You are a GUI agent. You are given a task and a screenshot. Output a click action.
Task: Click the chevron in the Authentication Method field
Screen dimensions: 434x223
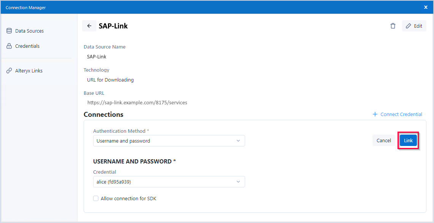238,141
